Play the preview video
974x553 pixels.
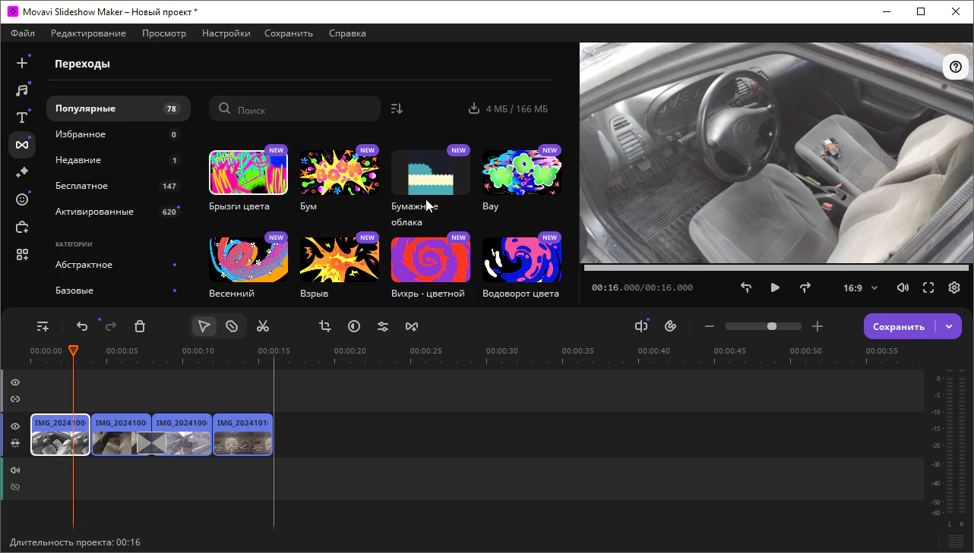point(775,287)
